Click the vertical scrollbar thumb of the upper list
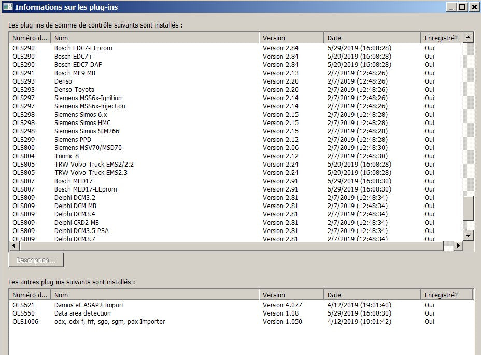The image size is (481, 355). pos(469,208)
